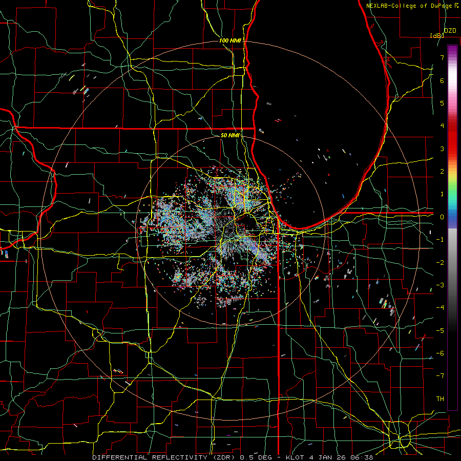
Task: Select the 1 dB scale label
Action: tap(442, 194)
